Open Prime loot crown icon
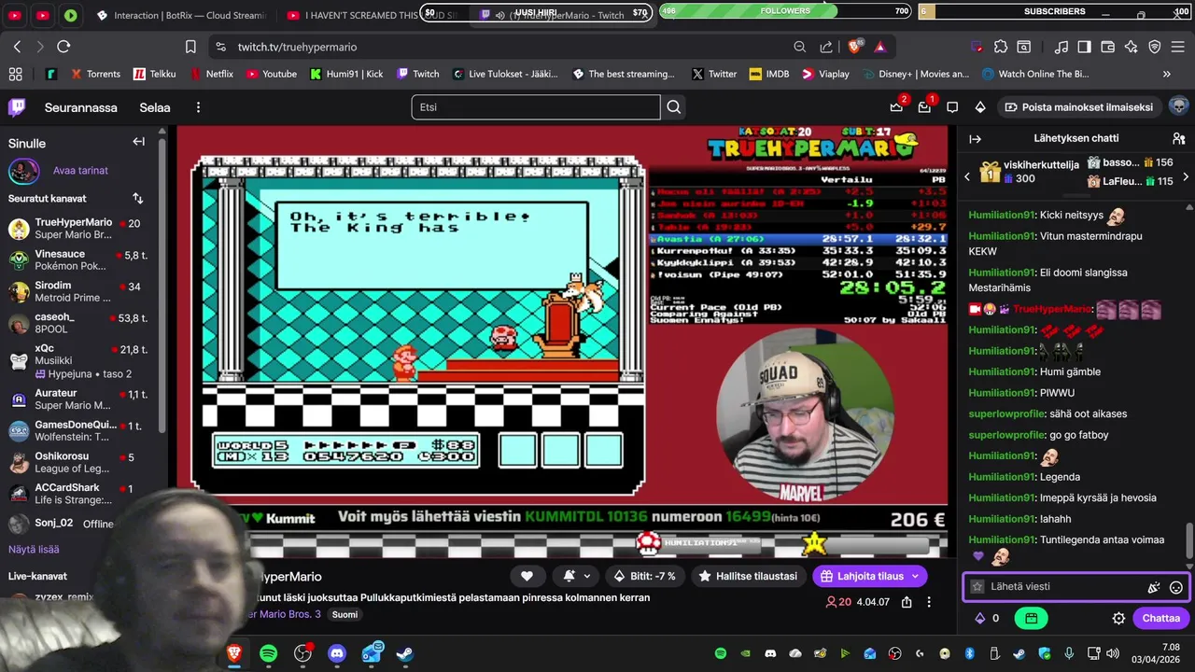This screenshot has width=1195, height=672. click(896, 107)
